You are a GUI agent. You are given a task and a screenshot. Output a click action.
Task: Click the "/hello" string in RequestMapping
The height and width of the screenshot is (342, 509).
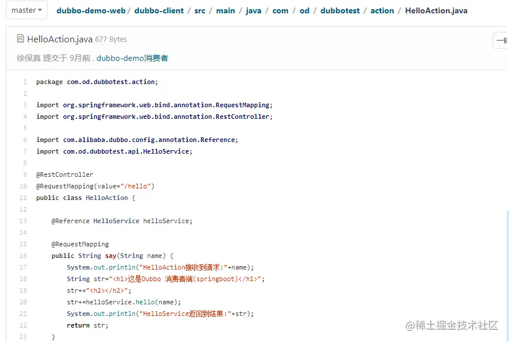[136, 186]
